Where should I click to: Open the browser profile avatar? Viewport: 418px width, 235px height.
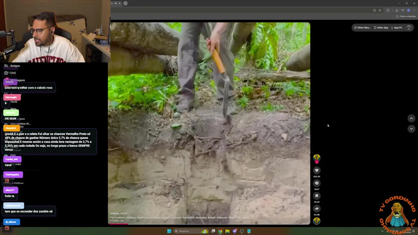point(409,10)
